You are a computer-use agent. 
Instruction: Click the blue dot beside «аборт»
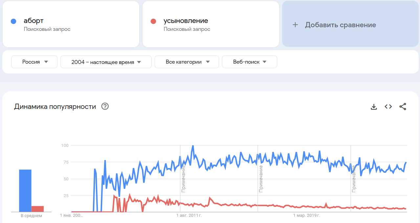pyautogui.click(x=13, y=22)
